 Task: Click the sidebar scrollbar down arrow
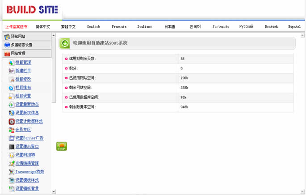(54, 192)
